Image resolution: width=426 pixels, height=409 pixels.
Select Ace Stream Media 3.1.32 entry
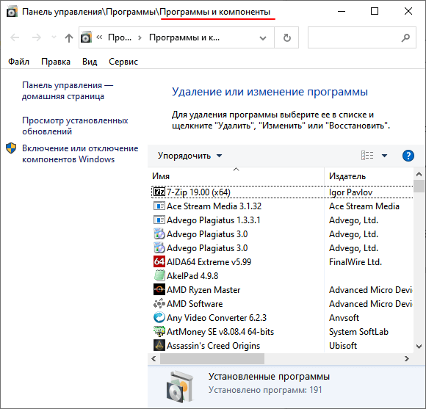tap(214, 206)
